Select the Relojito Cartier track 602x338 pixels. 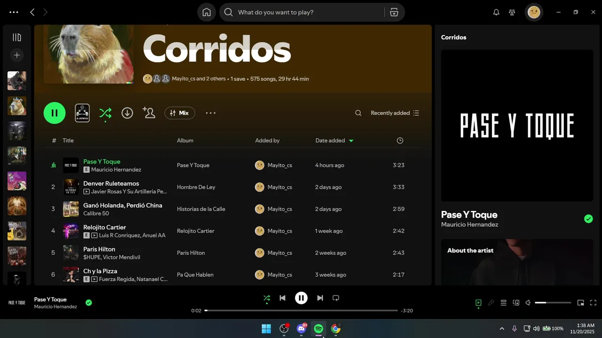[104, 227]
